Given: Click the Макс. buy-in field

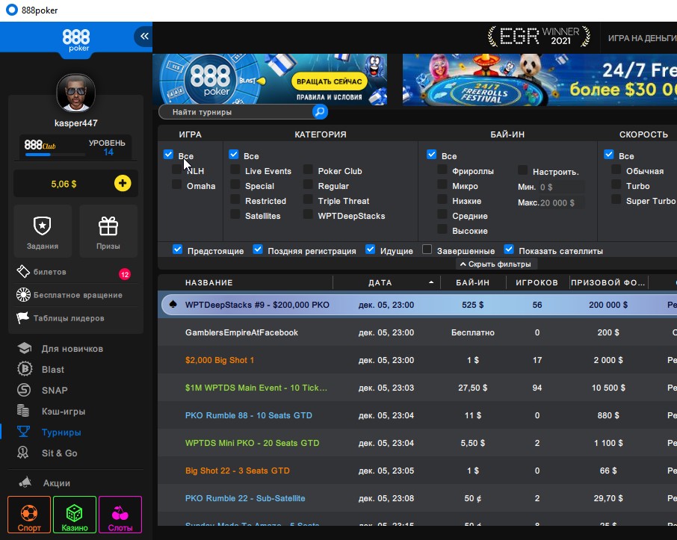Looking at the screenshot, I should [561, 202].
